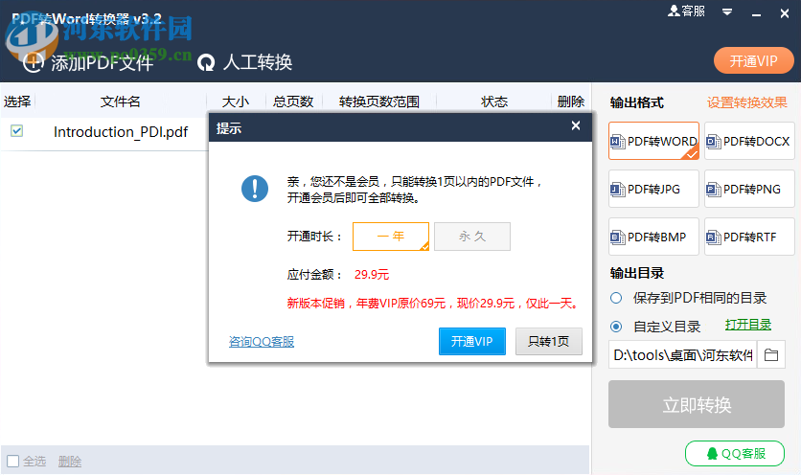Screen dimensions: 801x475
Task: Click blue 开通VIP button in dialog
Action: tap(472, 341)
